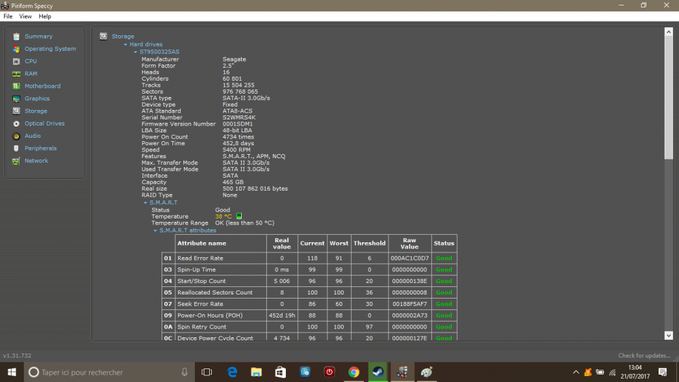Click the green temperature indicator box
Image resolution: width=679 pixels, height=382 pixels.
239,216
